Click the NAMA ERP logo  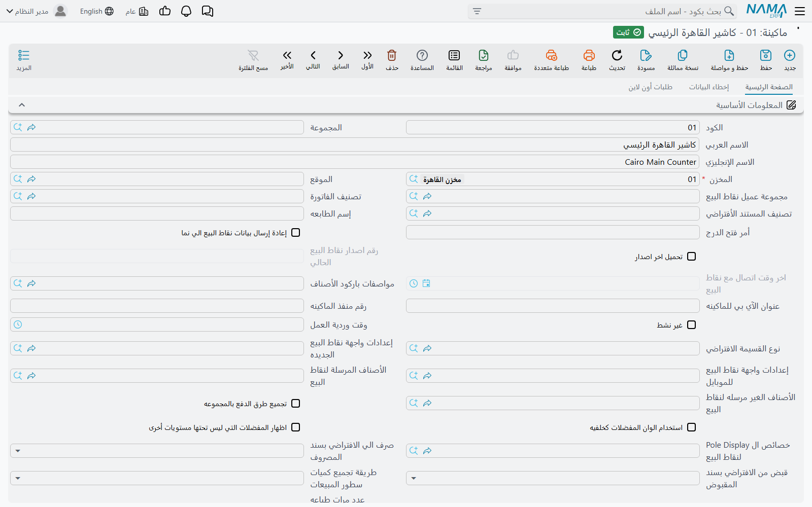click(x=766, y=11)
